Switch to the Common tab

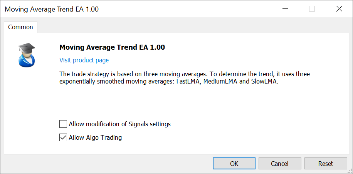[20, 27]
